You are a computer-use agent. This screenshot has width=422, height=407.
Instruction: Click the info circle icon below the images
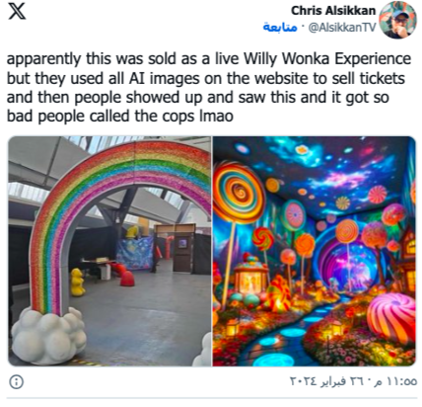pyautogui.click(x=17, y=382)
